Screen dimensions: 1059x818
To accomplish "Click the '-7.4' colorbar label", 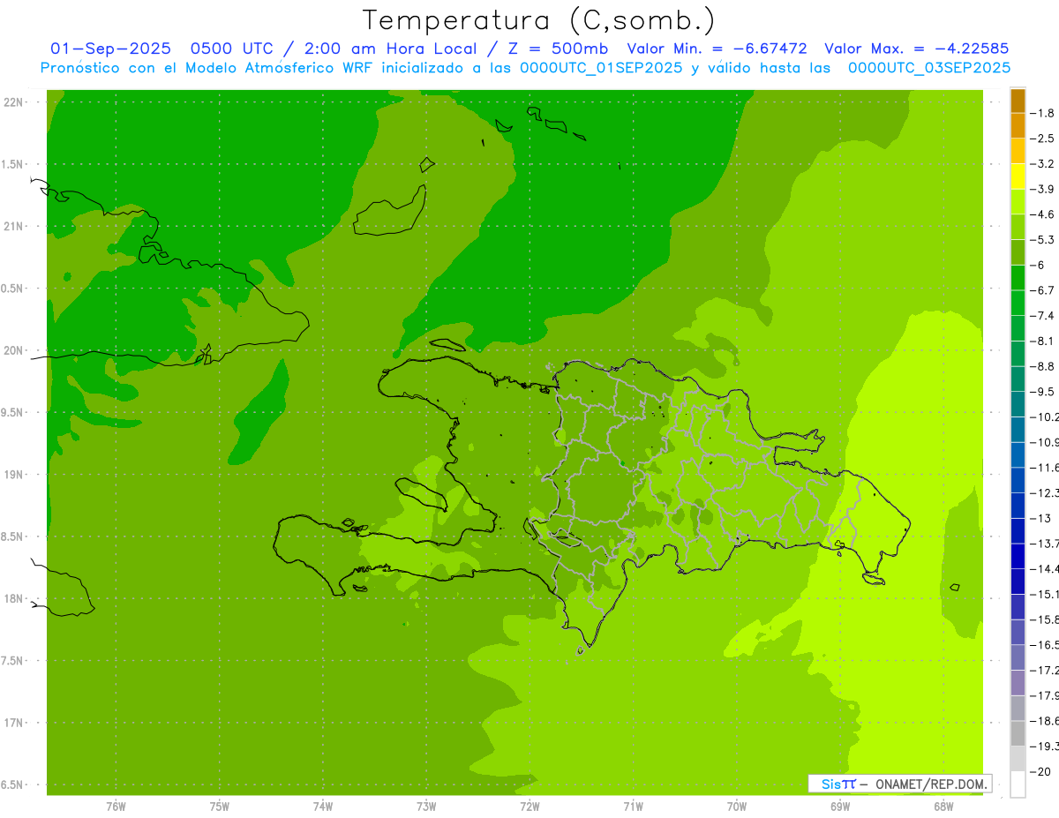I will click(x=1043, y=316).
